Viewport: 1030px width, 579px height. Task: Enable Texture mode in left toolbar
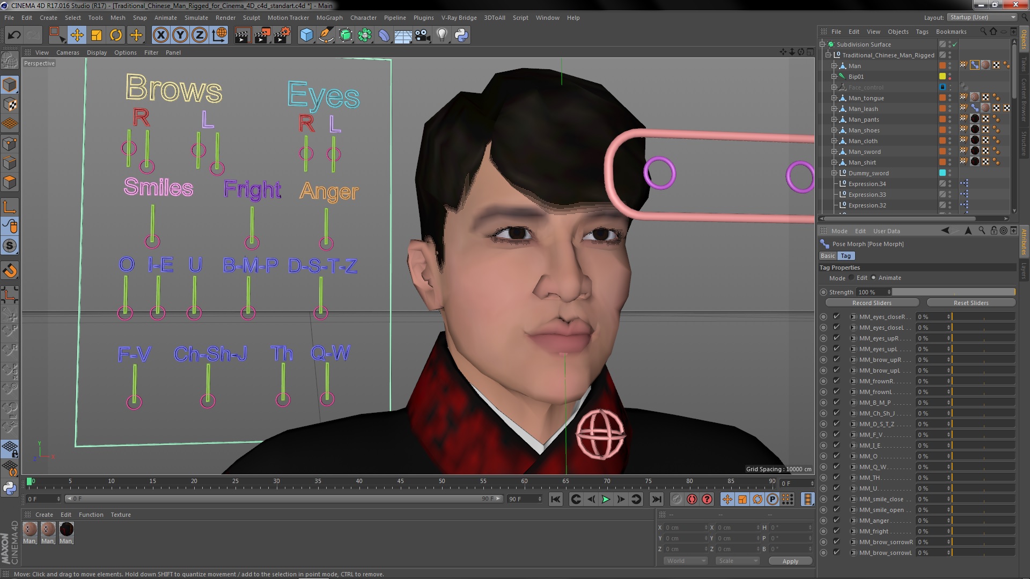click(10, 105)
